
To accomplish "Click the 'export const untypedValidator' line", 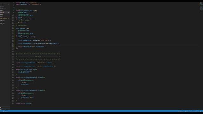I will tap(35, 63).
